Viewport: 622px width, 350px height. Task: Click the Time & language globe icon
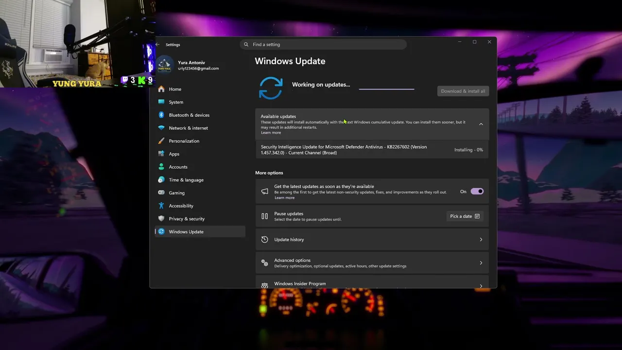[161, 180]
